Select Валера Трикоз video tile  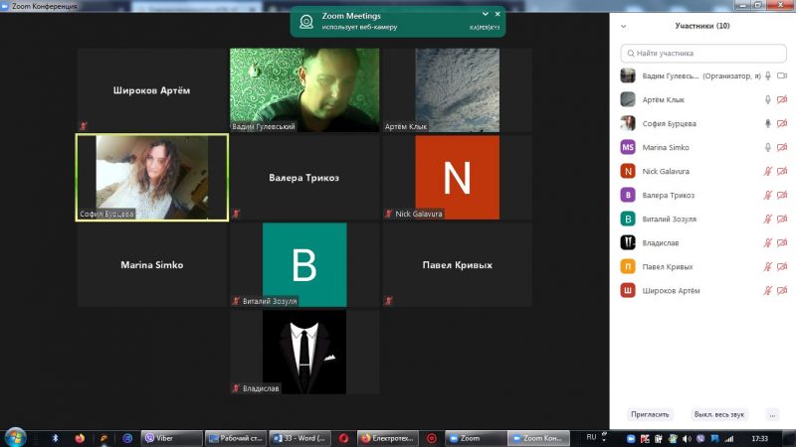[304, 178]
